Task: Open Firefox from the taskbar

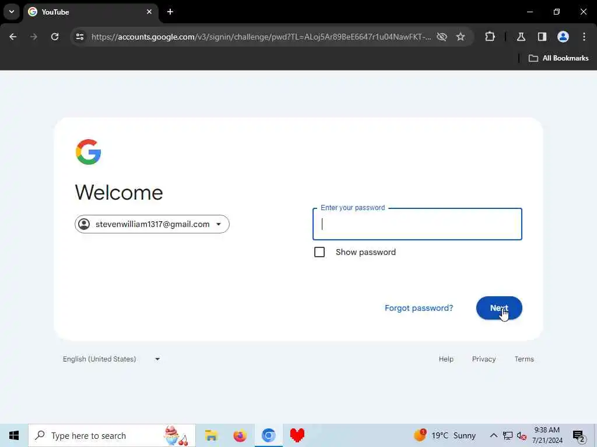Action: [x=240, y=435]
